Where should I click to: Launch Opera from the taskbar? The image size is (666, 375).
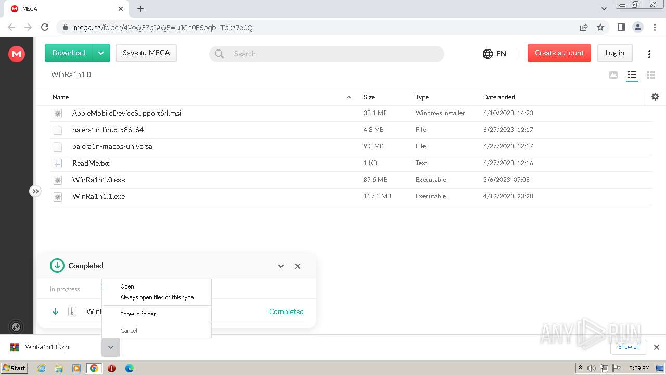[x=111, y=368]
